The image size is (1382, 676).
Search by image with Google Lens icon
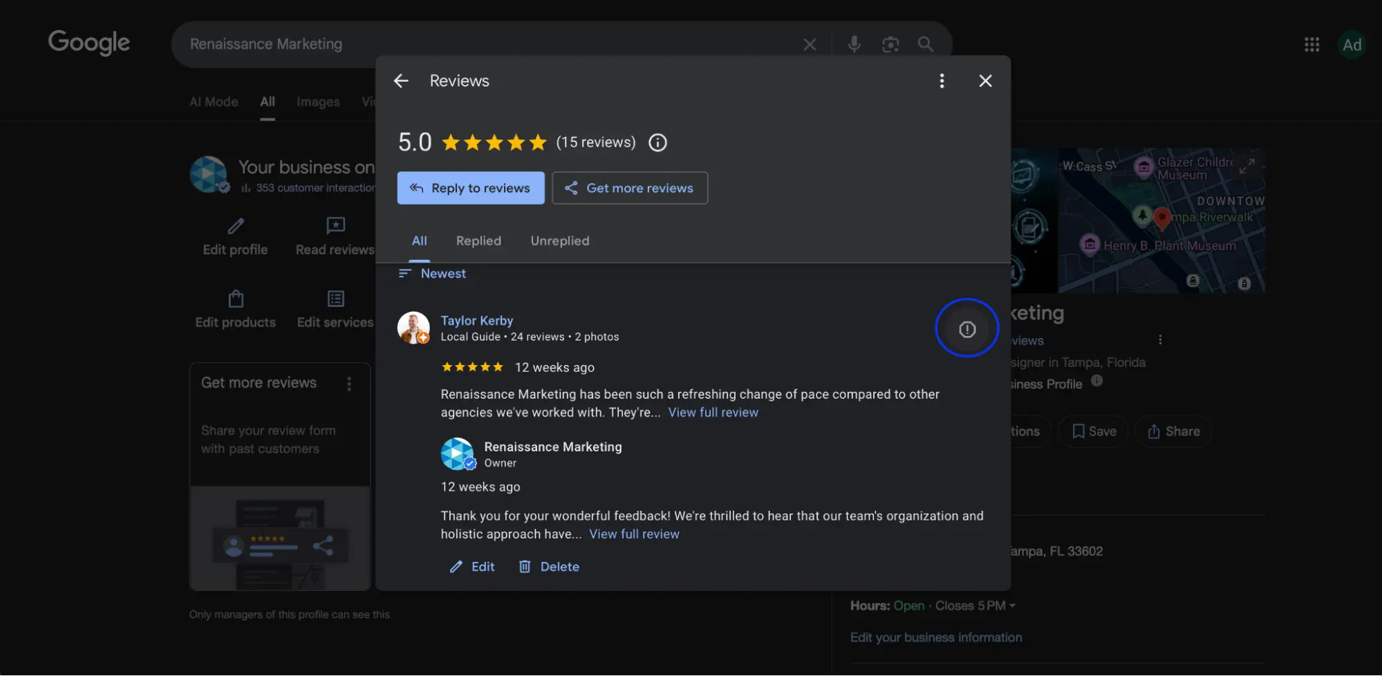coord(890,44)
